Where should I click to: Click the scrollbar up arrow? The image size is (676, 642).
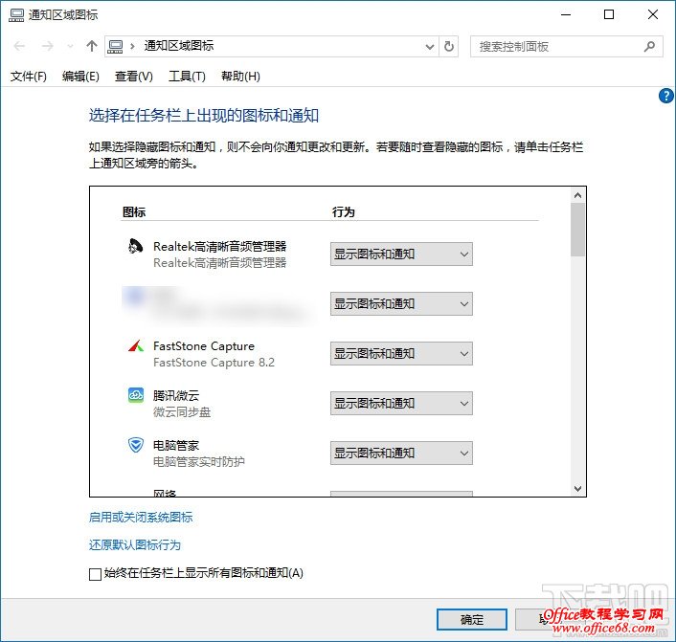tap(577, 195)
